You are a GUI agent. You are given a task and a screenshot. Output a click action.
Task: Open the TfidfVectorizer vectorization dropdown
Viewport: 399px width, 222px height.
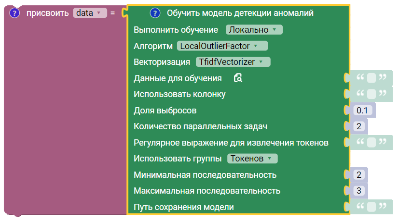click(x=233, y=62)
